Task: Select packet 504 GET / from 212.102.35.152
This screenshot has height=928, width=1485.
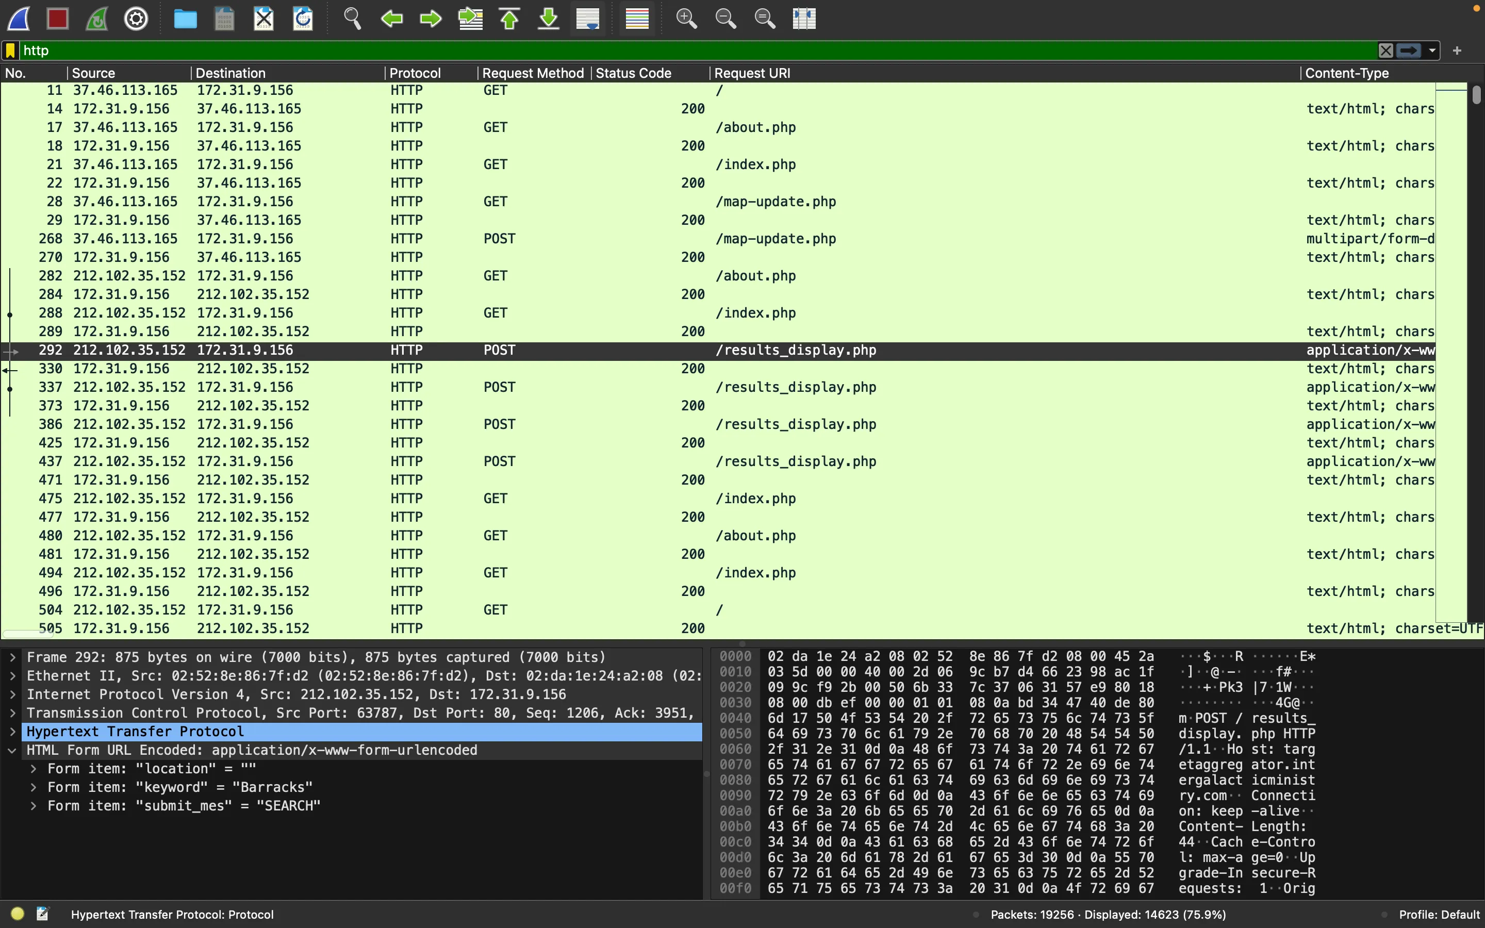Action: [718, 610]
